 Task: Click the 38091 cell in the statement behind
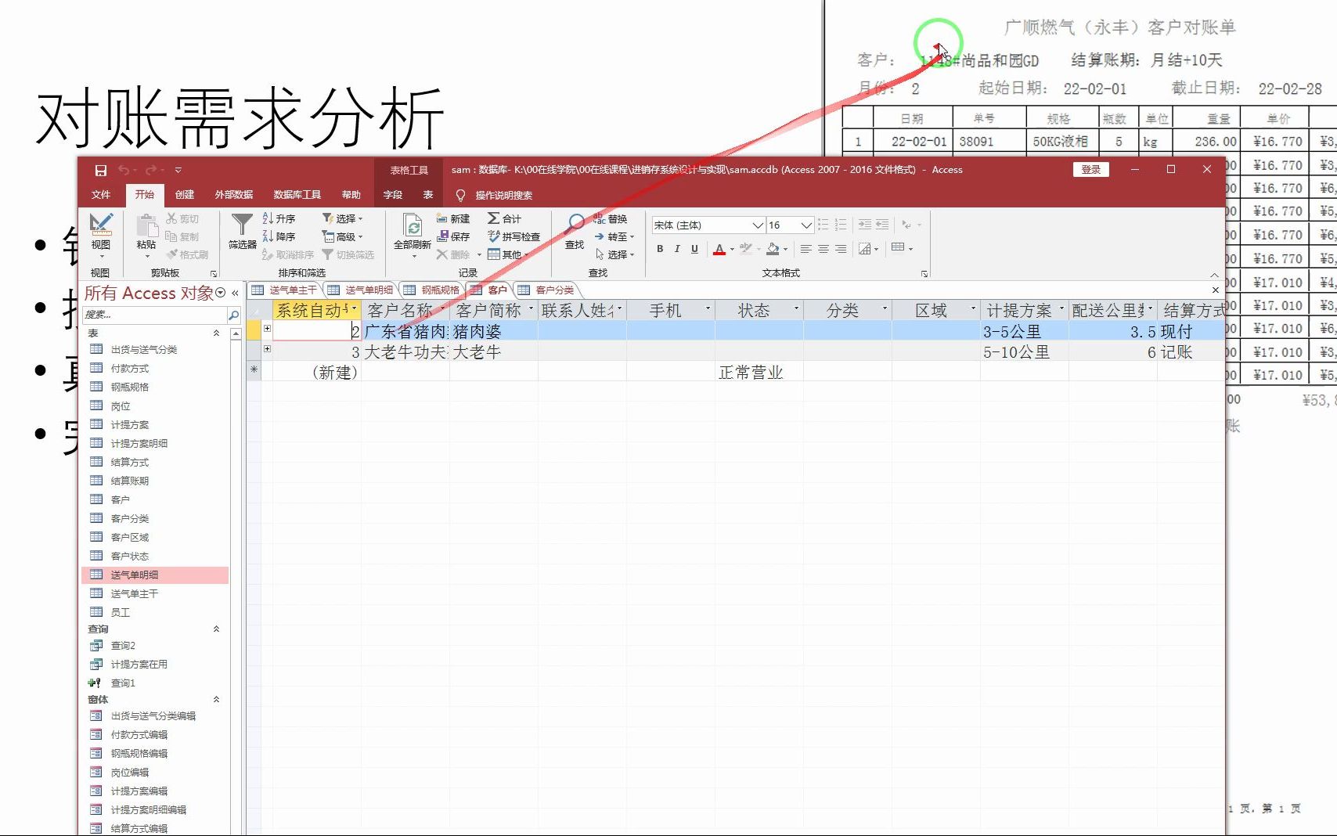tap(989, 142)
